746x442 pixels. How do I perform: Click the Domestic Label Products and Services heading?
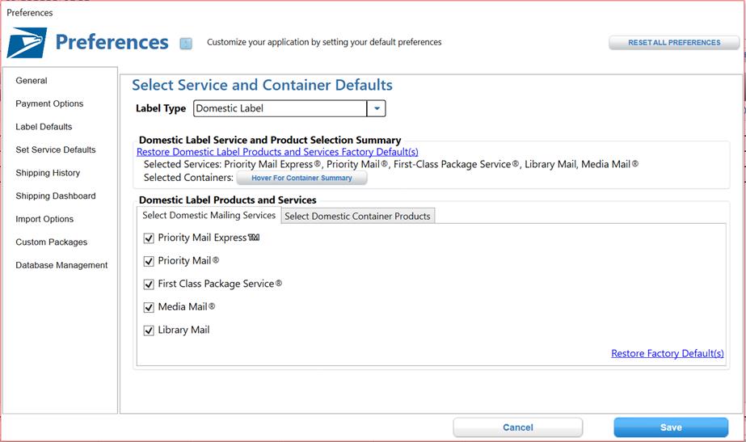click(x=227, y=200)
